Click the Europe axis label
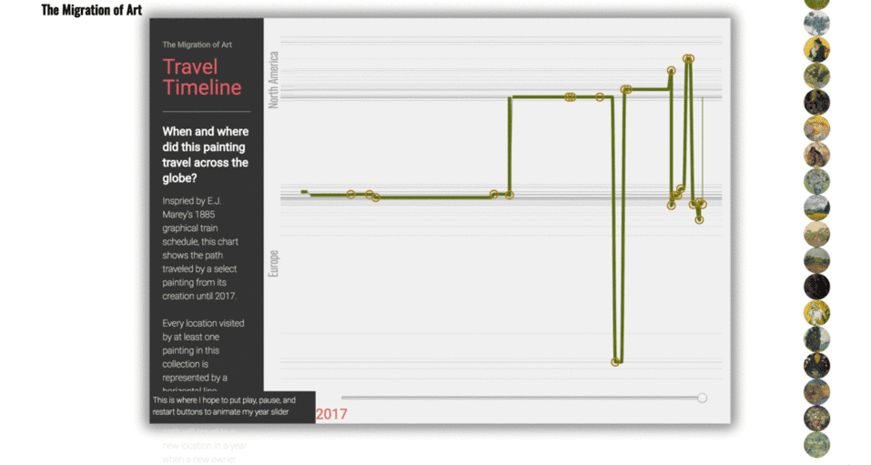Screen dimensions: 871x465 pos(273,263)
